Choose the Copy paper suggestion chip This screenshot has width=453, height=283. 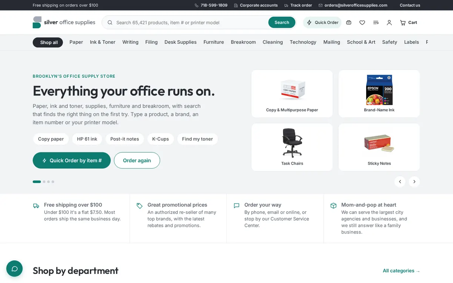pyautogui.click(x=51, y=139)
